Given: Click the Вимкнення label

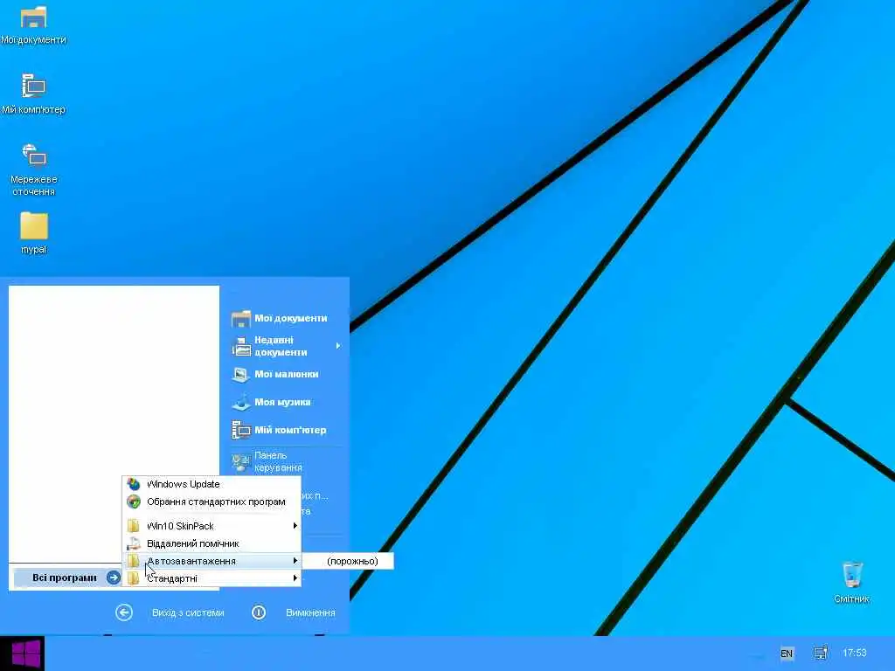Looking at the screenshot, I should click(310, 612).
